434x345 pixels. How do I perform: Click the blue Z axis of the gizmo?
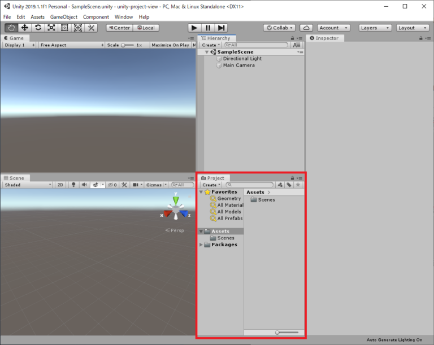[184, 213]
